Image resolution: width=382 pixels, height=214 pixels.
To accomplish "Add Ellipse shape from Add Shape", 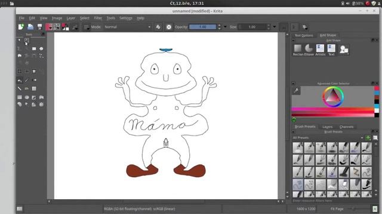I will [309, 50].
